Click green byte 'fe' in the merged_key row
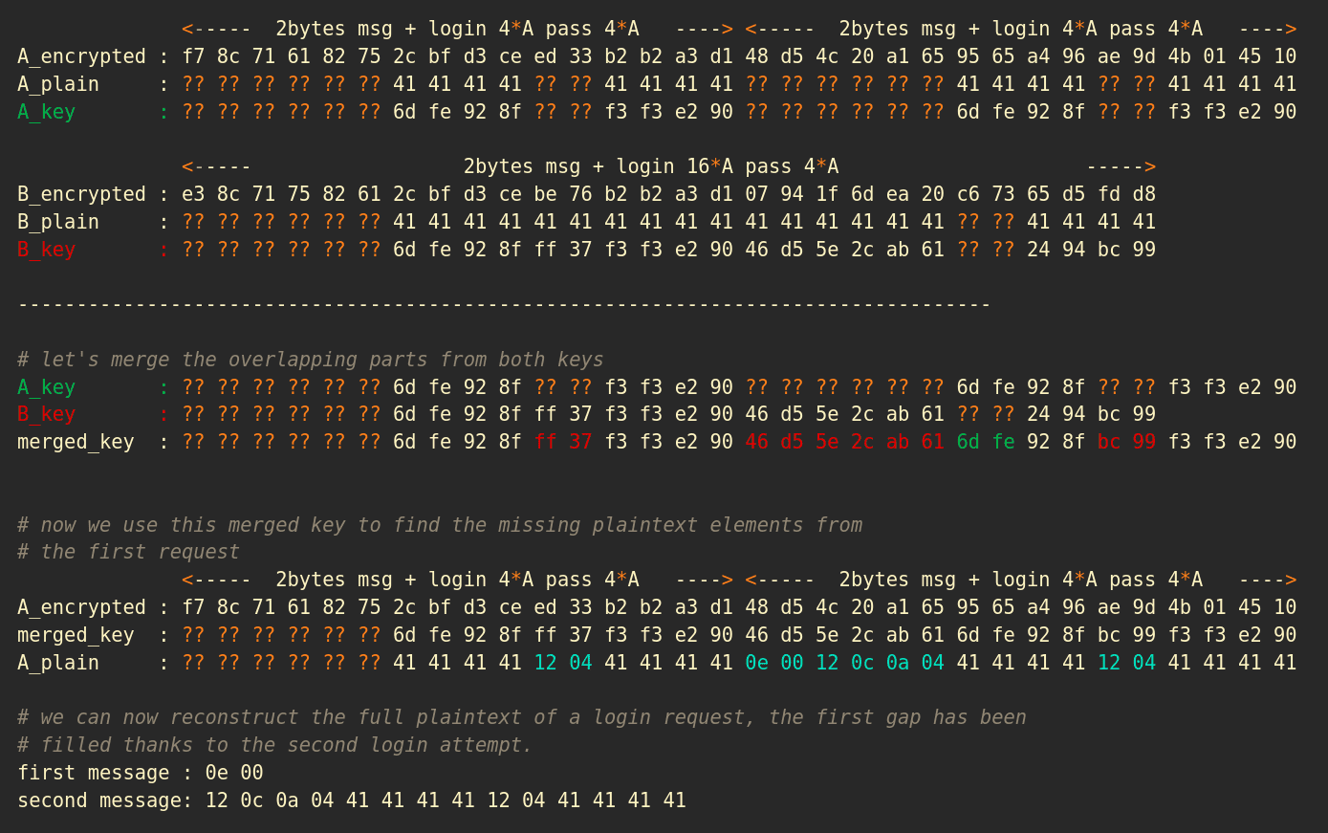 tap(1003, 442)
